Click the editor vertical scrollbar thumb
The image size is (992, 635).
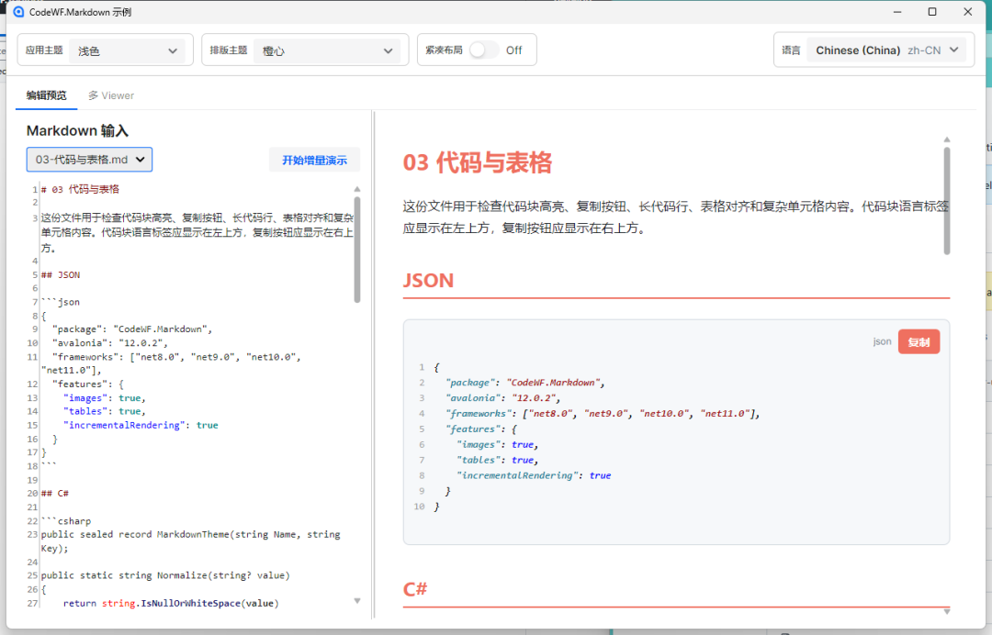tap(357, 250)
